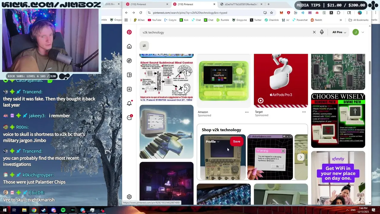
Task: Open the apps grid in bookmarks bar
Action: pos(126,20)
